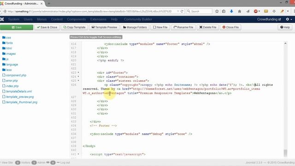Click View Site link in footer
The width and height of the screenshot is (295, 166).
click(x=7, y=162)
